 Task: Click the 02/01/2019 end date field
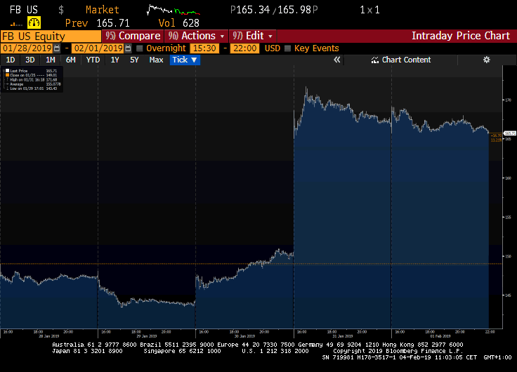(98, 48)
